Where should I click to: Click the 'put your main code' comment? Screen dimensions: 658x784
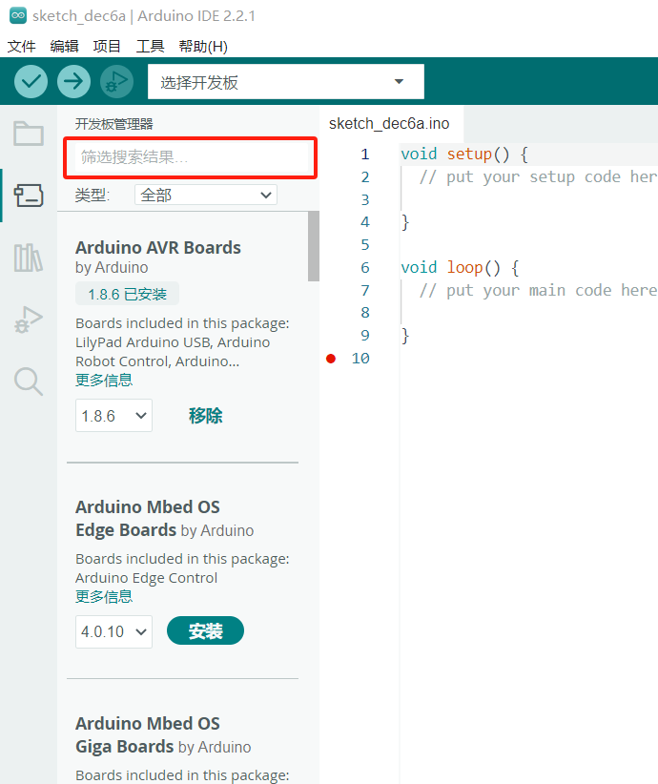[x=538, y=291]
